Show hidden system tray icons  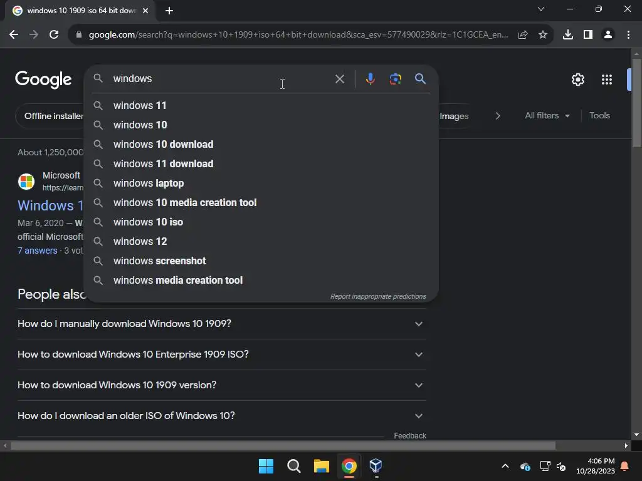(x=505, y=466)
